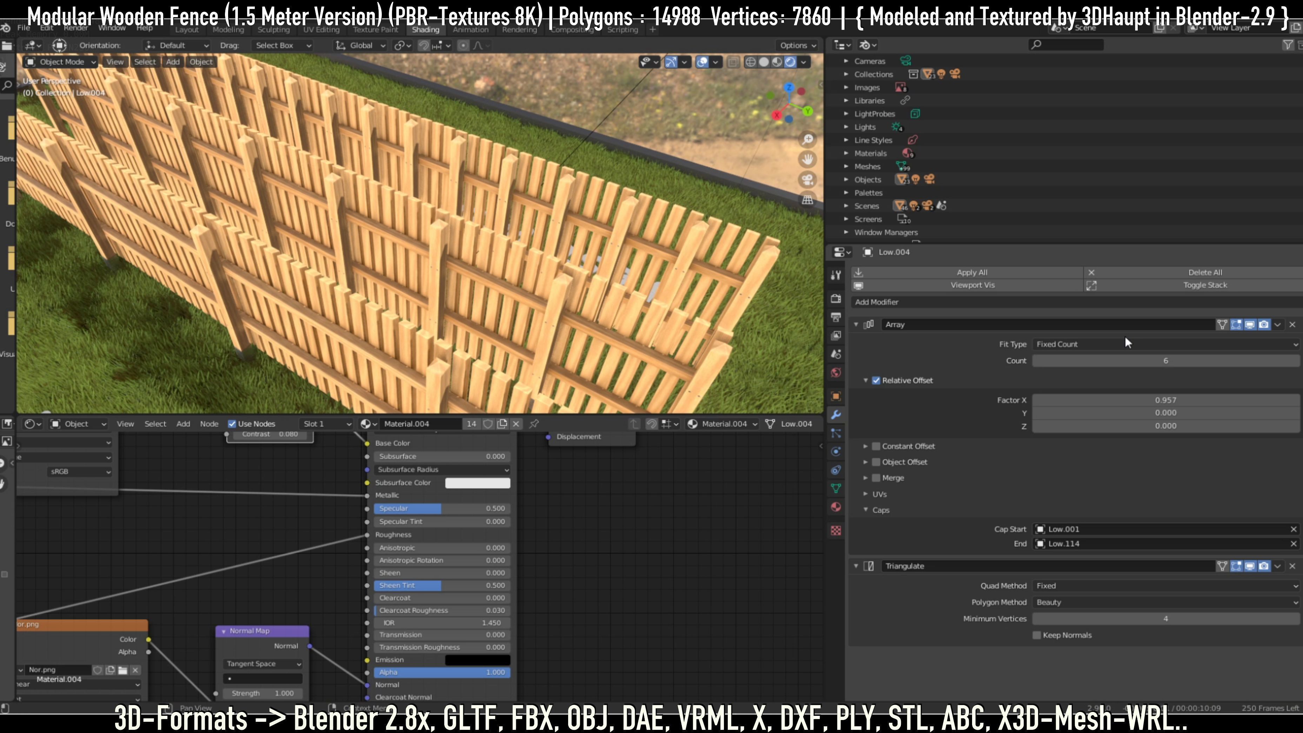The image size is (1303, 733).
Task: Switch to the Animation workspace tab
Action: click(x=470, y=30)
